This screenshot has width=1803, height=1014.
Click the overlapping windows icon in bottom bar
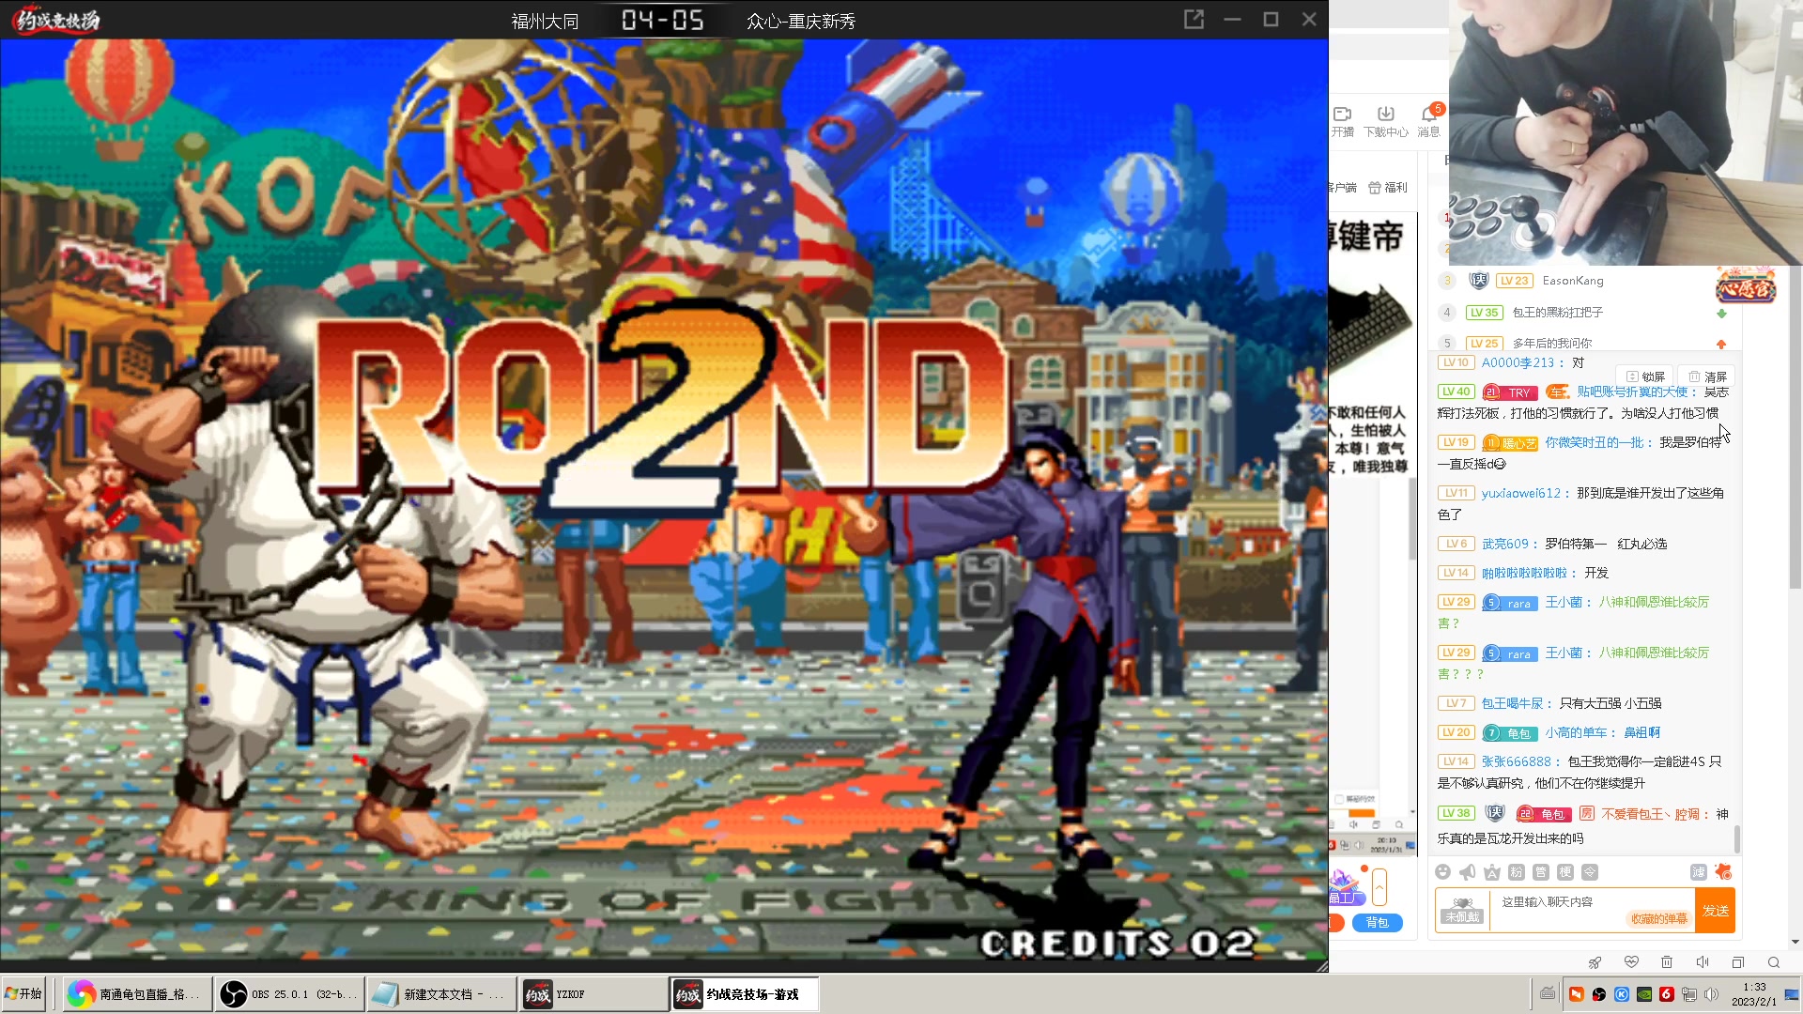coord(1738,962)
